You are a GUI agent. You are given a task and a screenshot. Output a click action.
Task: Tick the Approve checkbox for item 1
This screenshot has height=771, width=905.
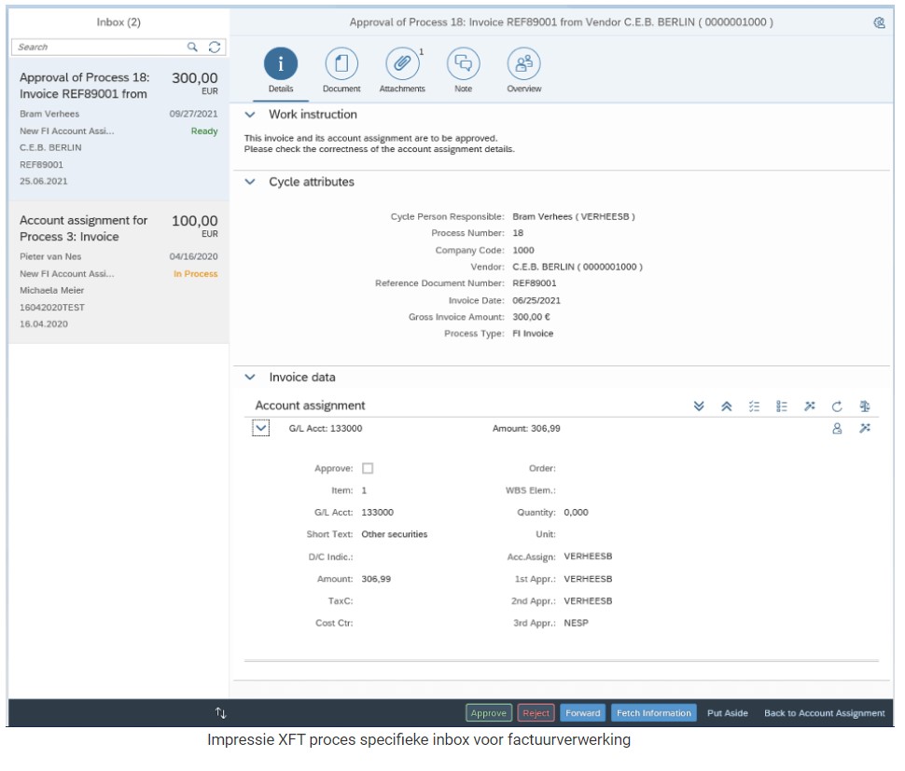coord(368,468)
